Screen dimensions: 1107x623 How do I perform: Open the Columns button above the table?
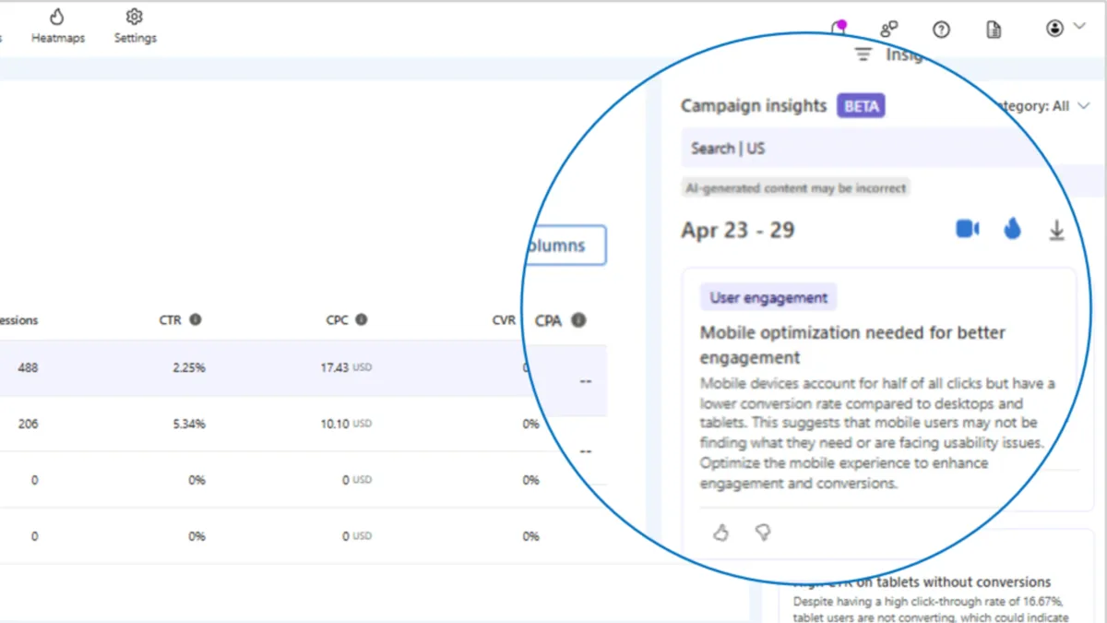coord(560,246)
